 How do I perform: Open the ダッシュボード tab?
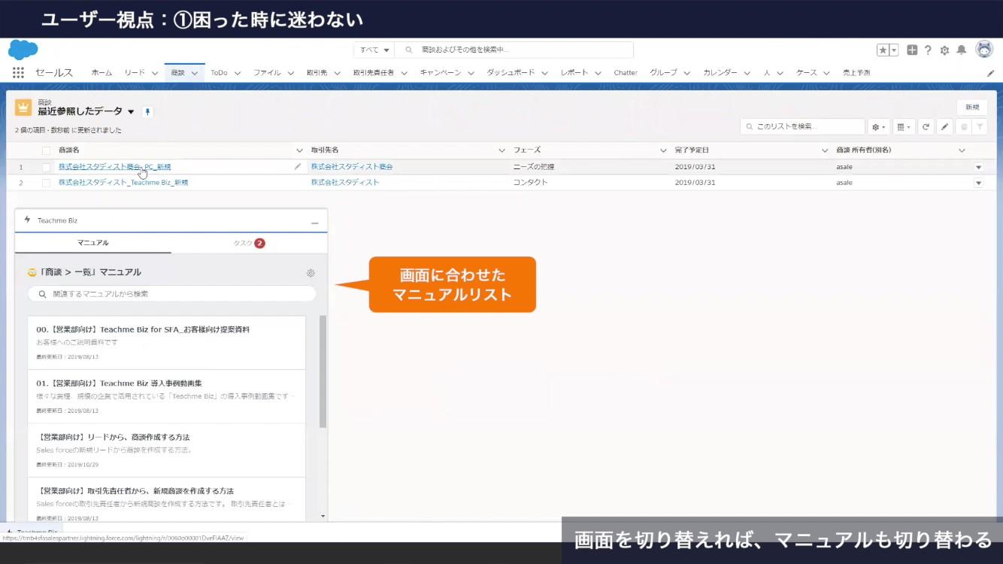click(511, 73)
